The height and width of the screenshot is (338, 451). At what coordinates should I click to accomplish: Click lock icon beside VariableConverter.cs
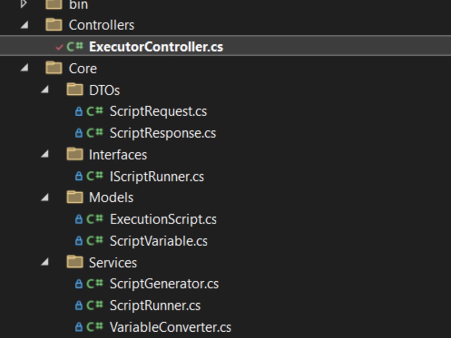tap(78, 327)
